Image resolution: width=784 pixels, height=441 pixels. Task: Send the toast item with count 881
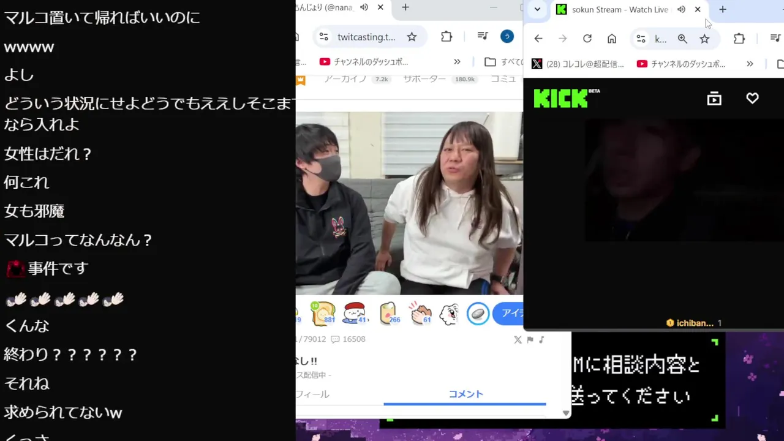pyautogui.click(x=323, y=314)
